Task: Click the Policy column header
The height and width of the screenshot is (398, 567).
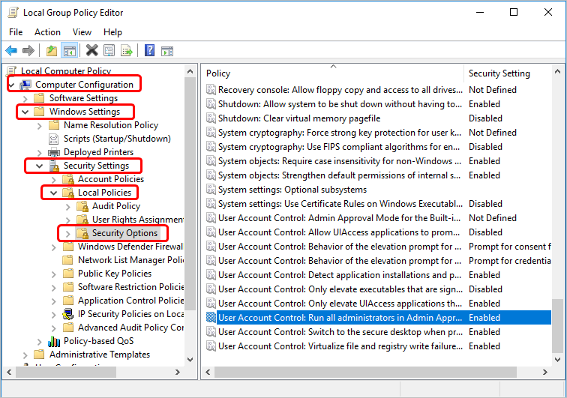Action: pos(218,73)
